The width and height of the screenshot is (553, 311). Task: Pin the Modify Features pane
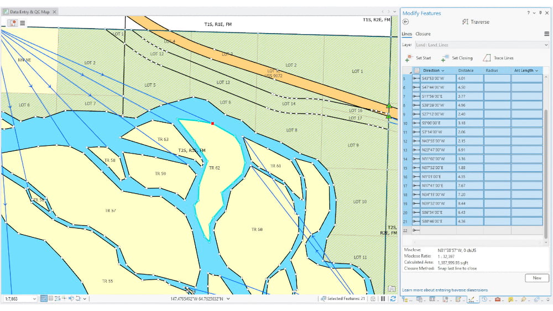540,13
